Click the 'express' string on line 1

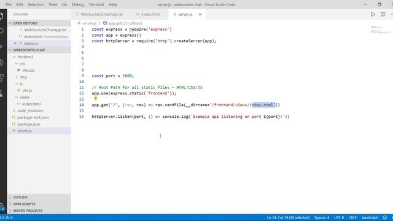159,29
